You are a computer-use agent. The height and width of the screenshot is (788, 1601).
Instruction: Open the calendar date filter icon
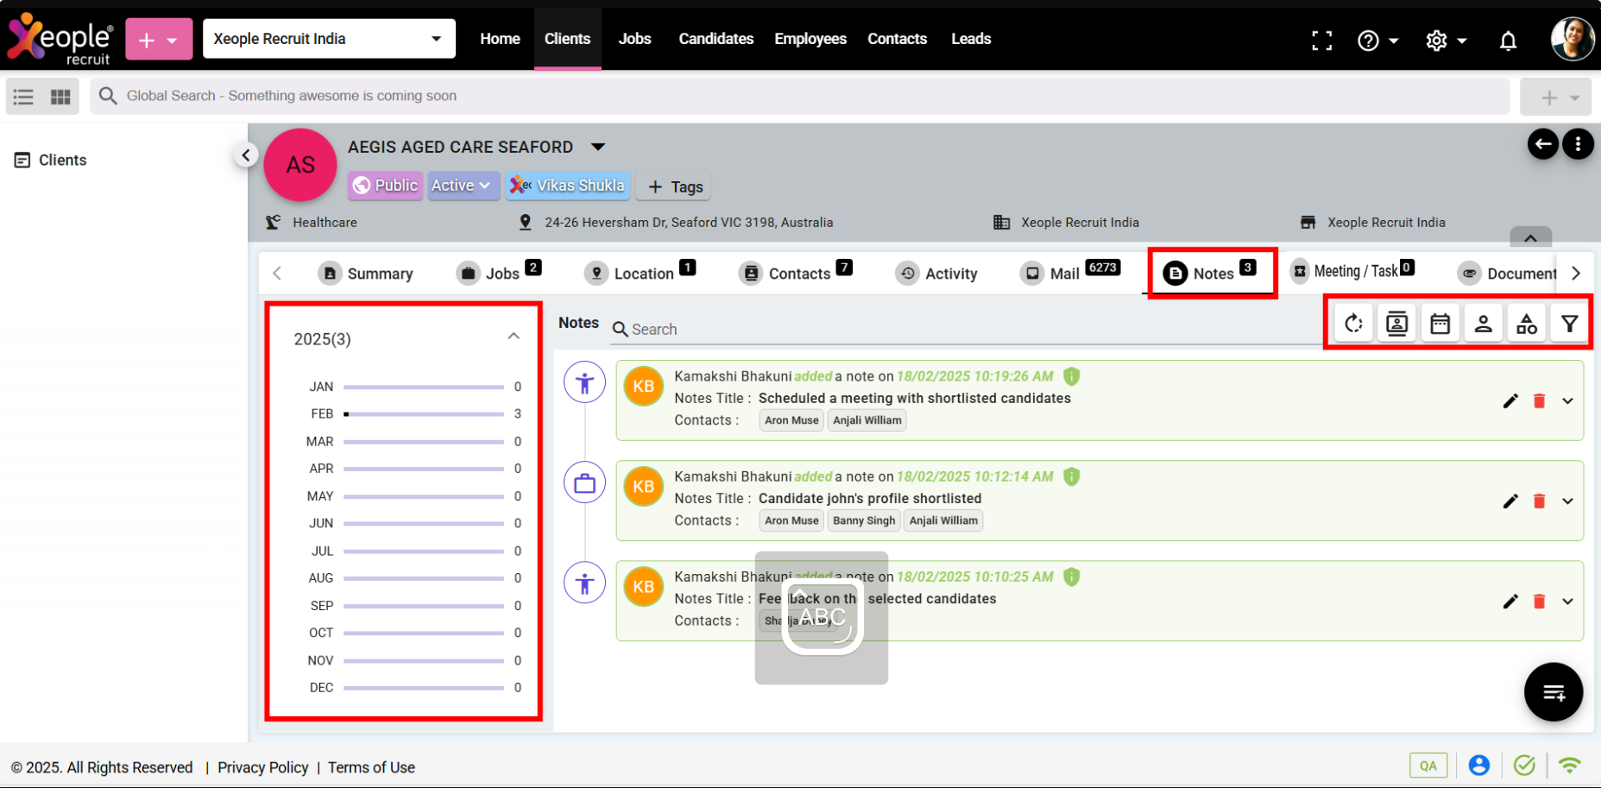tap(1440, 324)
